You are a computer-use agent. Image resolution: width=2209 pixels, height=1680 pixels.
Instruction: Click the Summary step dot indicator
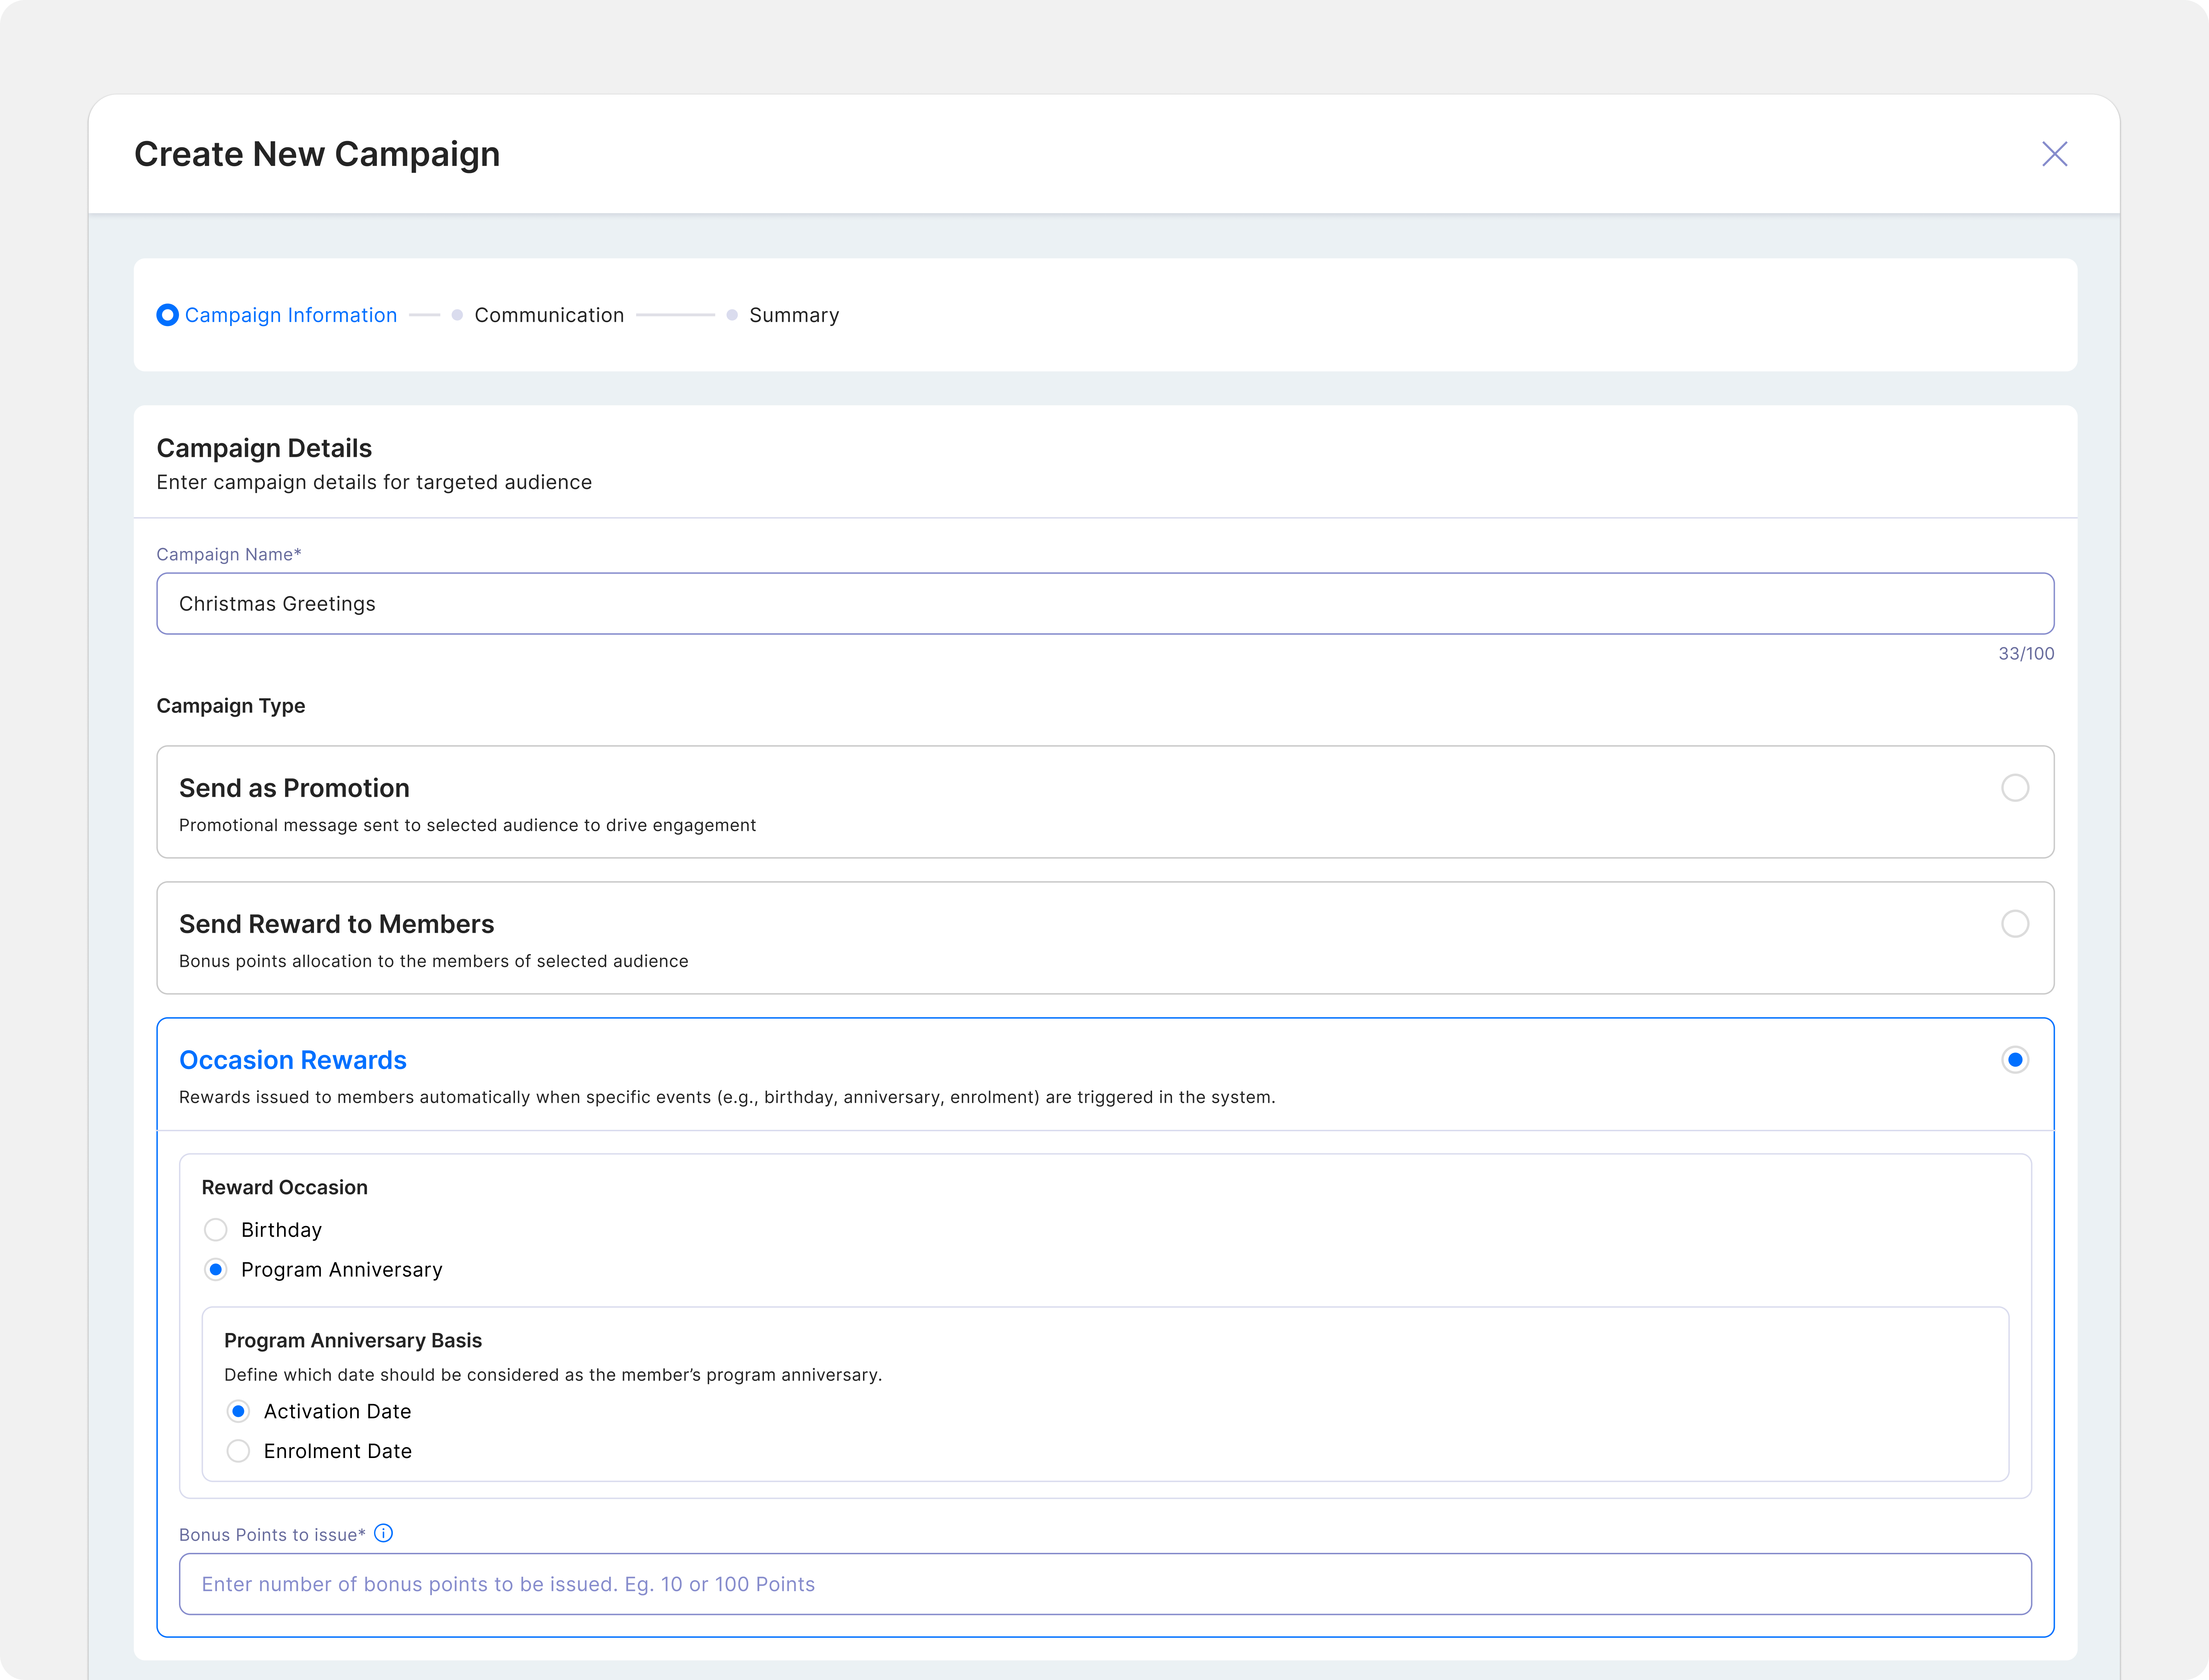732,315
